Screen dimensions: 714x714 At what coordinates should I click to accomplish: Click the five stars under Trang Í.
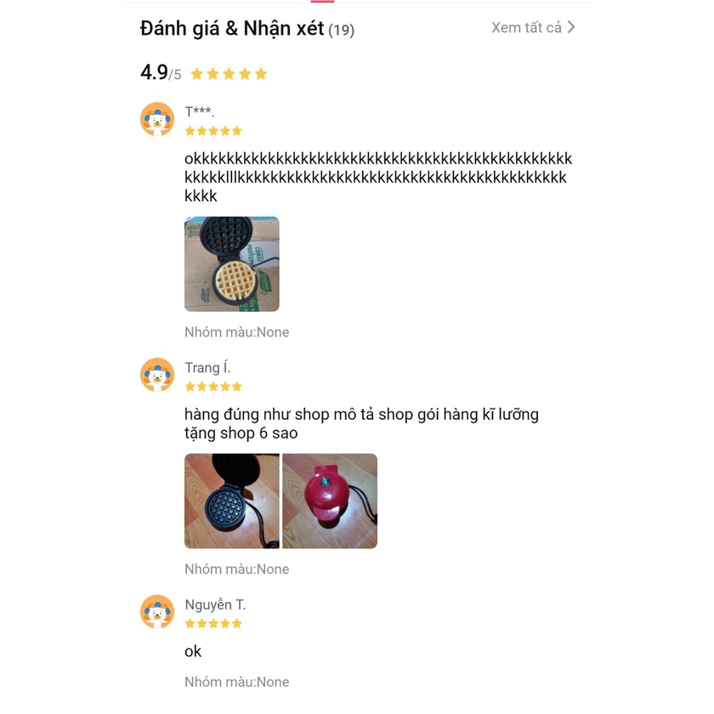click(213, 387)
